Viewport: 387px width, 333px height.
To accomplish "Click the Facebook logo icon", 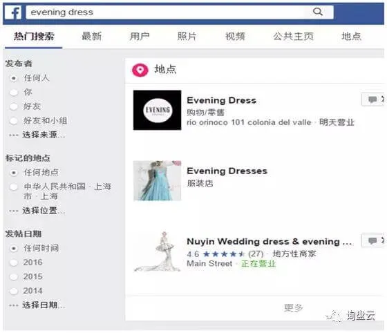I will click(x=13, y=12).
